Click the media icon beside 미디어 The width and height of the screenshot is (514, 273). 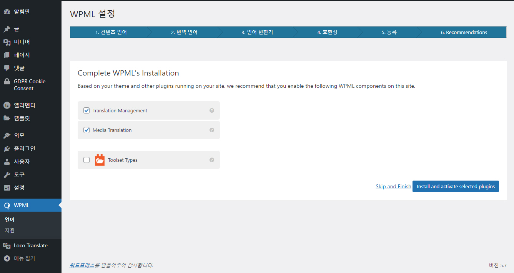[7, 42]
